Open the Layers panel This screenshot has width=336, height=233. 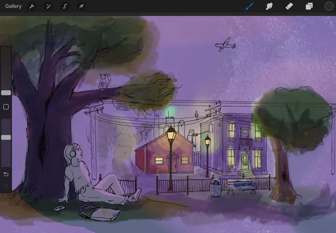click(x=309, y=7)
